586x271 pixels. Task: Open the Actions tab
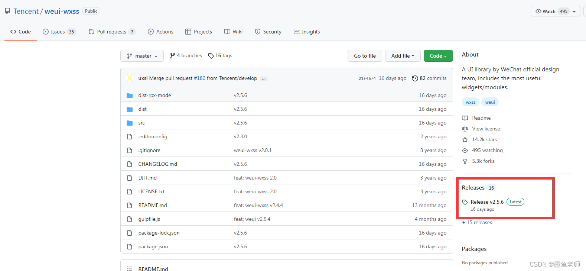tap(160, 32)
